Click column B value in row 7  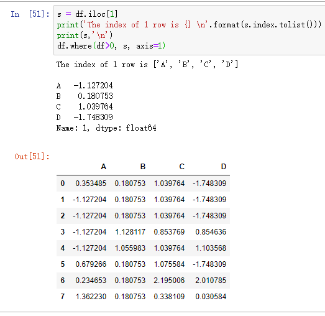(130, 297)
